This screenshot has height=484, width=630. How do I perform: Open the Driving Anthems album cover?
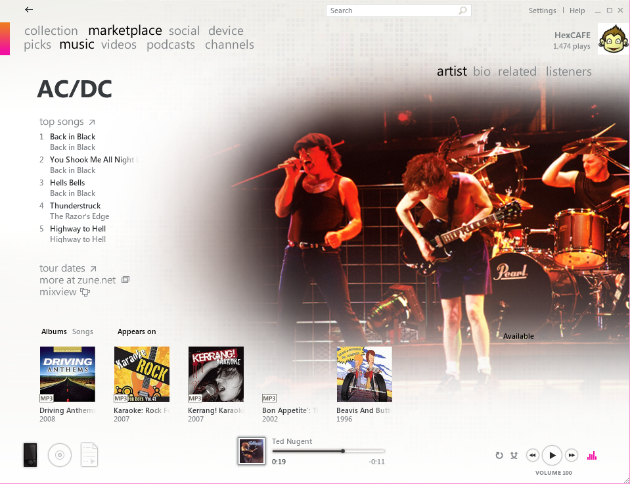point(68,374)
